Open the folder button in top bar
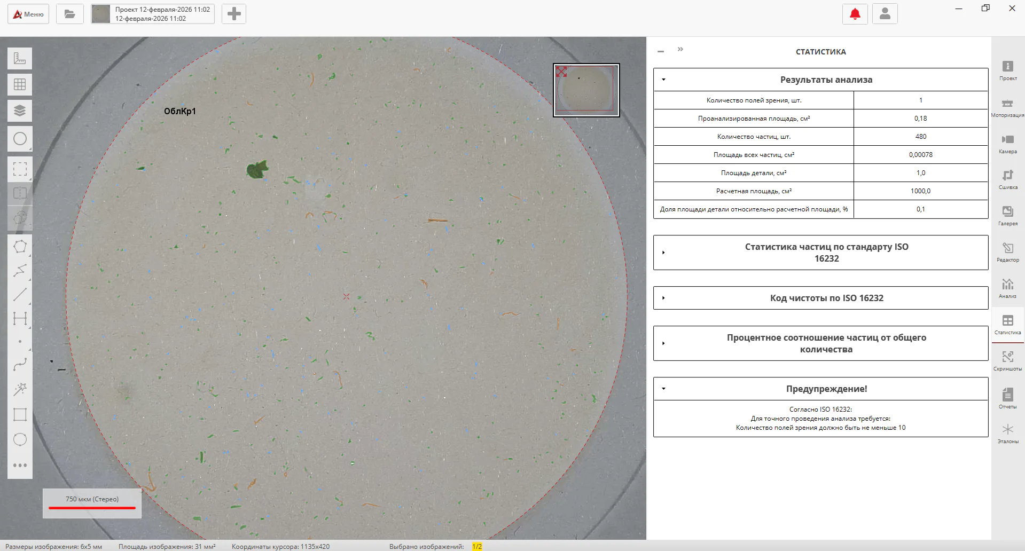Image resolution: width=1025 pixels, height=551 pixels. [70, 14]
